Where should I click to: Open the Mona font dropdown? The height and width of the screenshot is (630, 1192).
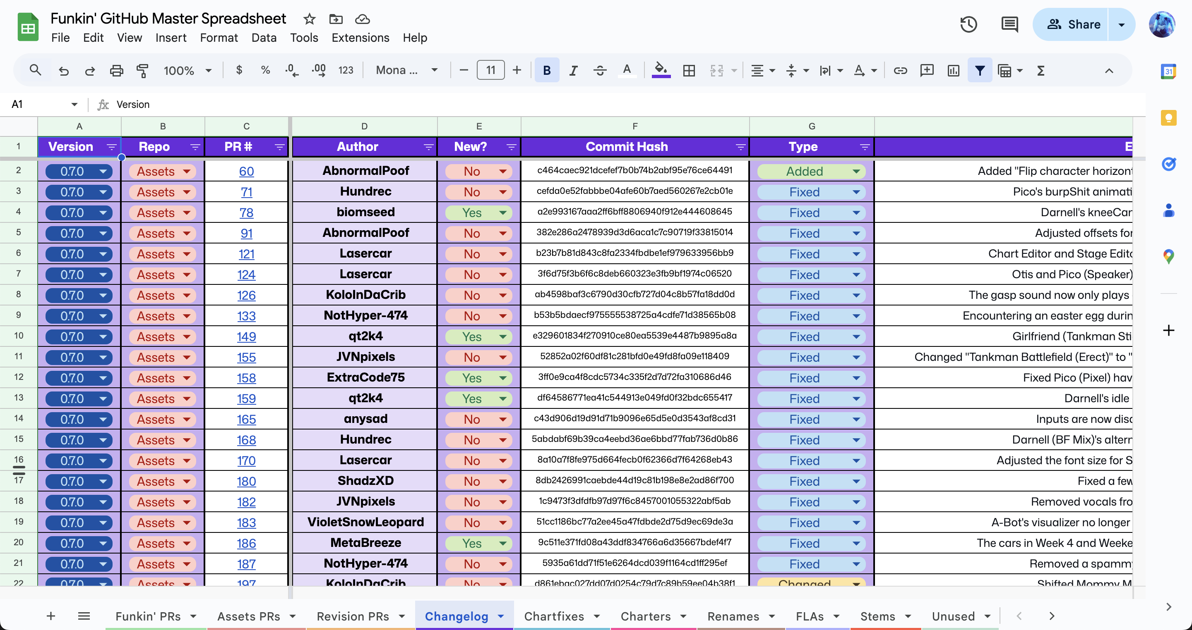pos(406,70)
